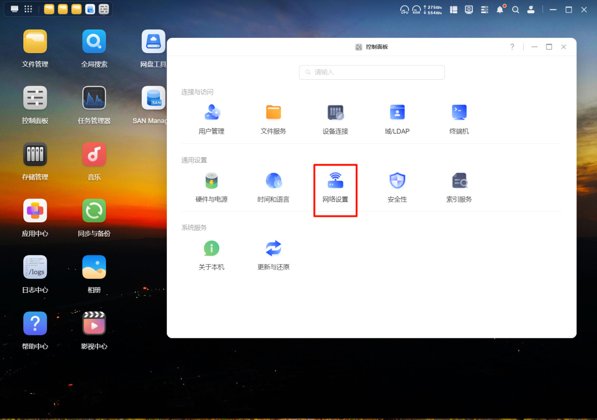Screen dimensions: 597x420
Task: Open 文件服务 settings
Action: pyautogui.click(x=273, y=119)
